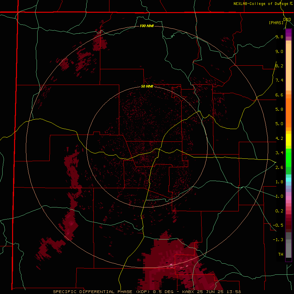
Task: Click the 7.4 colorbar scale value
Action: tap(279, 80)
